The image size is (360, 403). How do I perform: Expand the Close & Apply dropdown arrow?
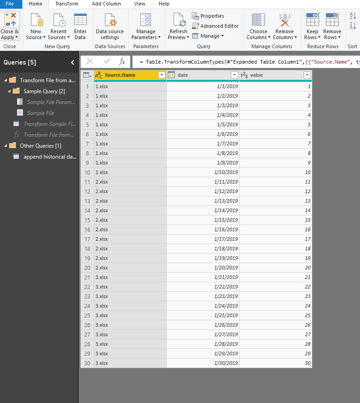17,38
